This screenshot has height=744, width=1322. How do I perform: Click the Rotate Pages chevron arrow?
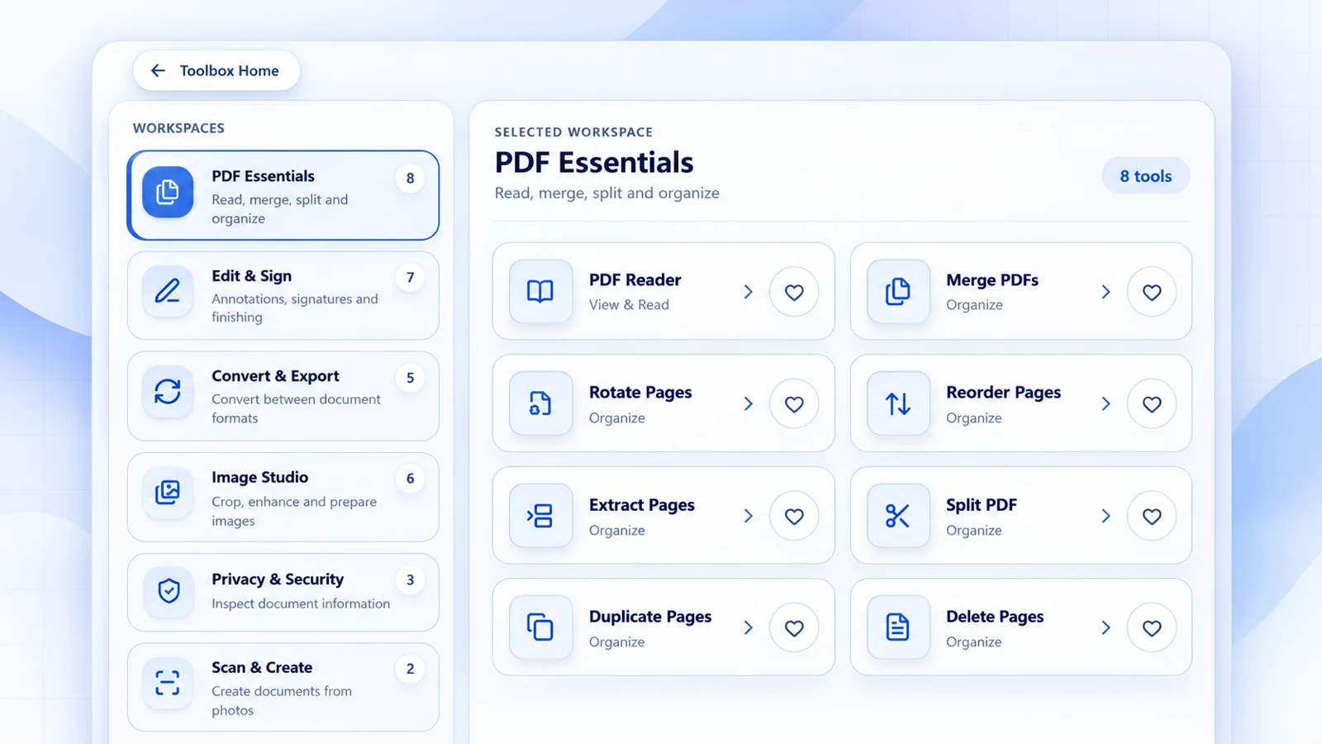pyautogui.click(x=749, y=403)
